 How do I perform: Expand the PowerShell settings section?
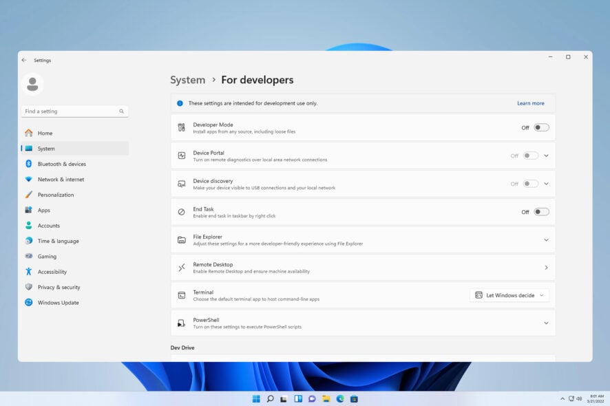click(x=546, y=322)
